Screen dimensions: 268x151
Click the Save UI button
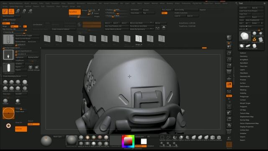pyautogui.click(x=193, y=16)
